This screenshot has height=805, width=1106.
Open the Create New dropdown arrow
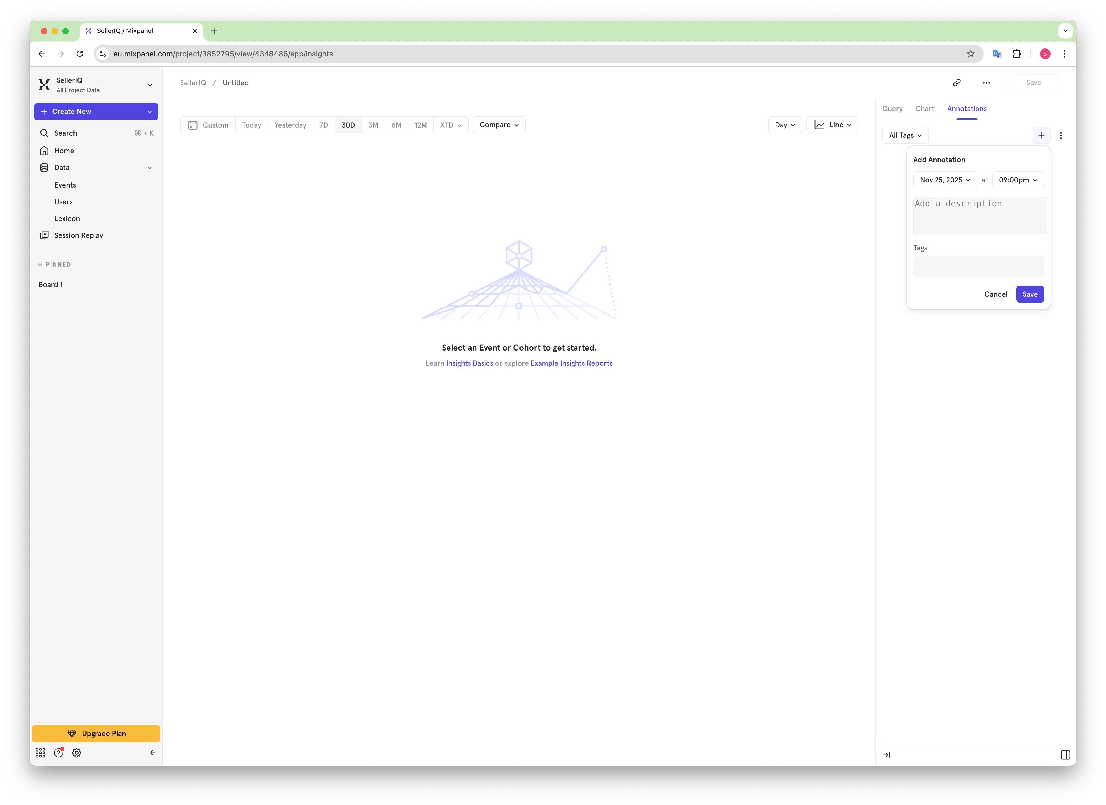[x=149, y=112]
